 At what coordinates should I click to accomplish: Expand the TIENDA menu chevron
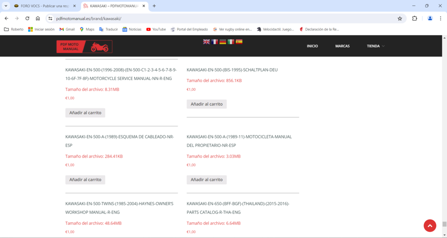[x=383, y=46]
